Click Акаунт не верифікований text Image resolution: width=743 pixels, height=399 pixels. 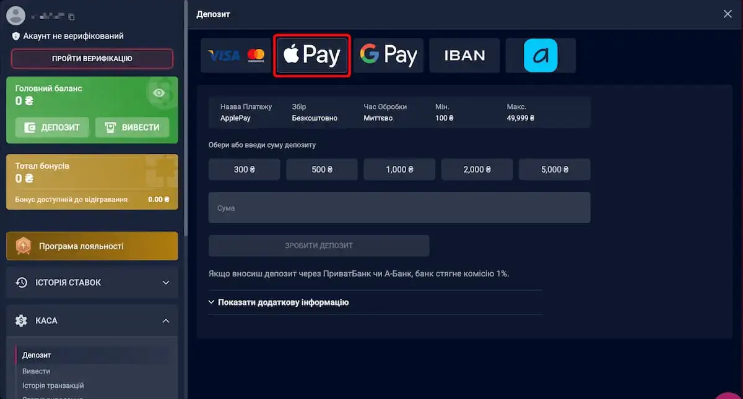coord(74,36)
